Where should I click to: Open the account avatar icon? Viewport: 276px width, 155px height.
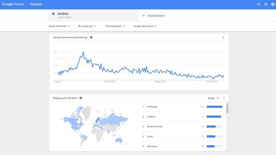point(273,4)
